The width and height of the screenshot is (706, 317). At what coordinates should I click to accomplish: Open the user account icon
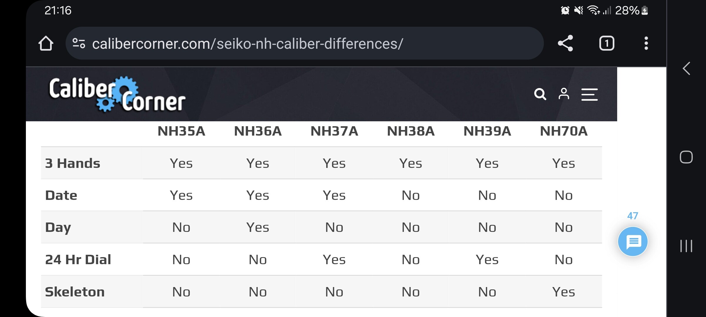point(564,94)
